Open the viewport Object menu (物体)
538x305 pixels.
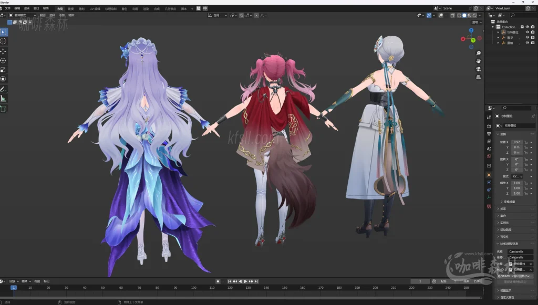pyautogui.click(x=71, y=15)
